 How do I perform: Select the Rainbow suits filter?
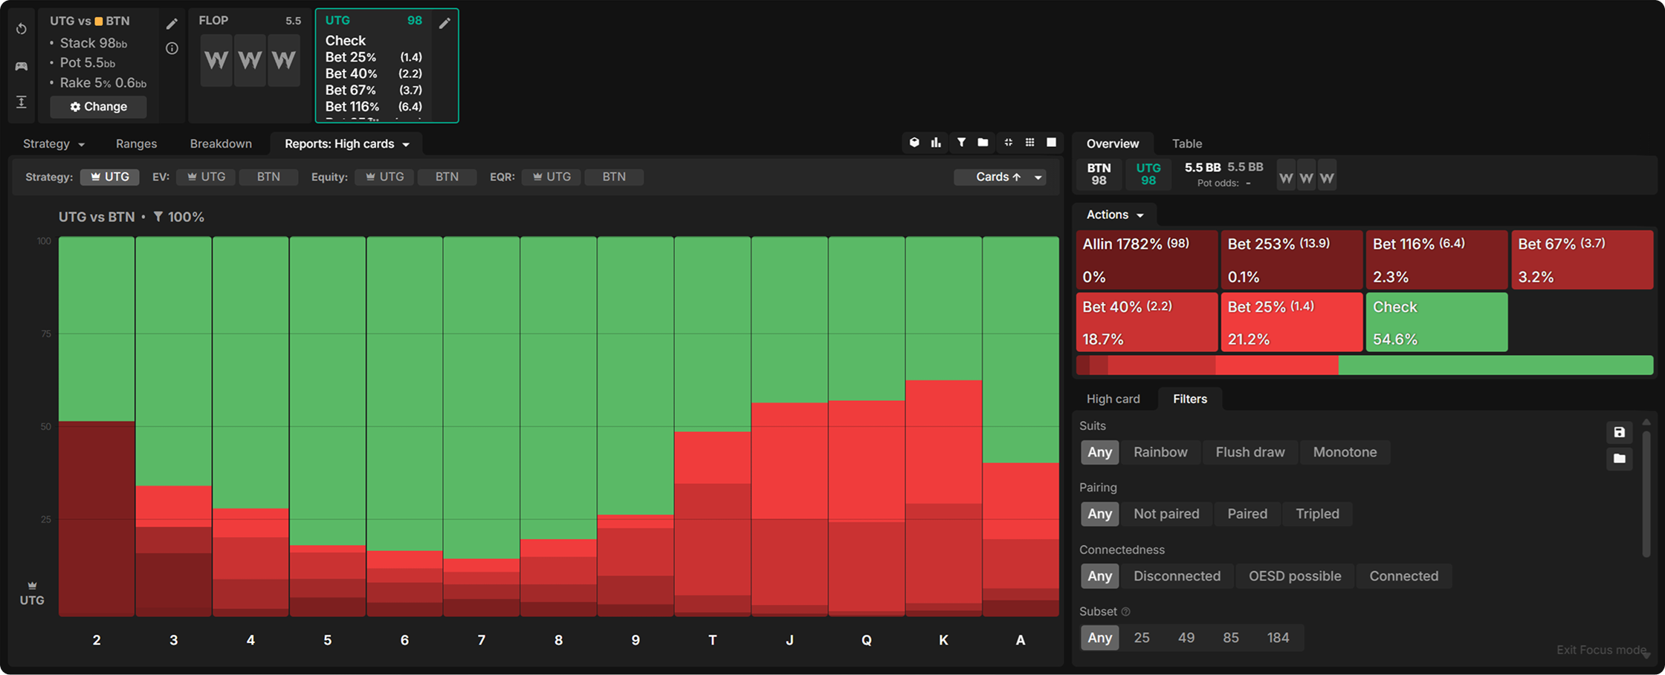(x=1160, y=452)
